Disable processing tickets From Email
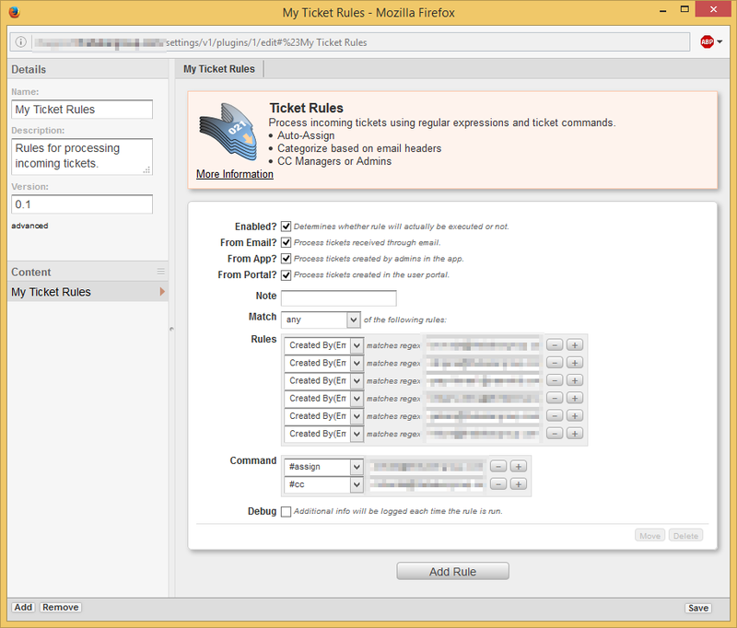 tap(286, 241)
